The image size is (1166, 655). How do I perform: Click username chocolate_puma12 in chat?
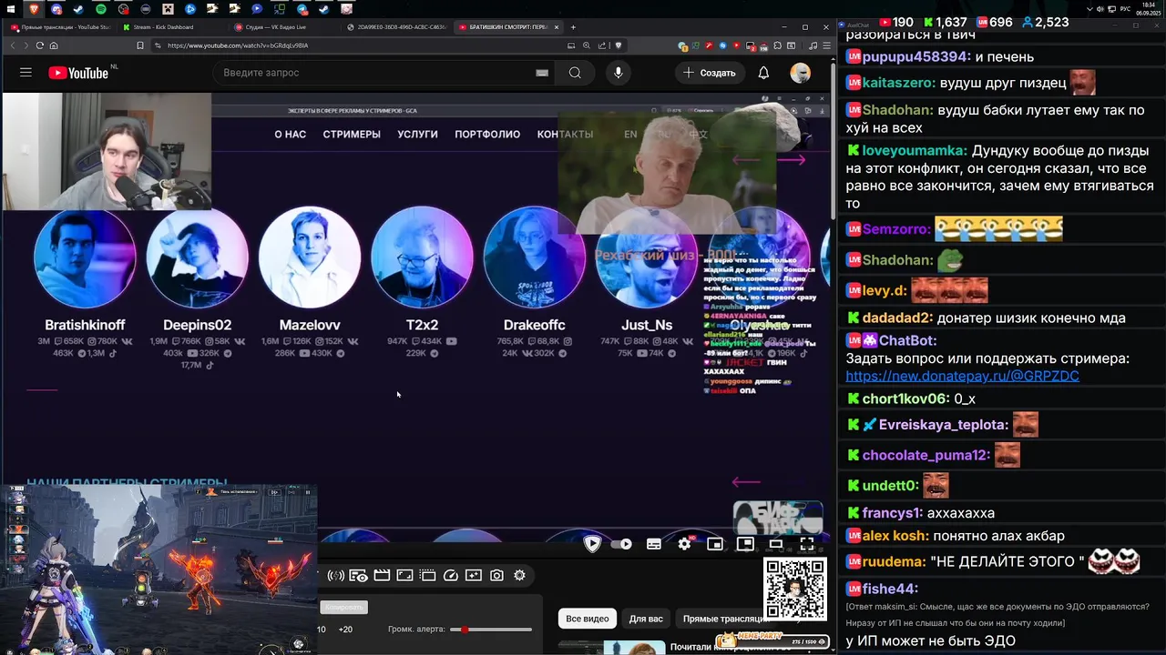(926, 456)
